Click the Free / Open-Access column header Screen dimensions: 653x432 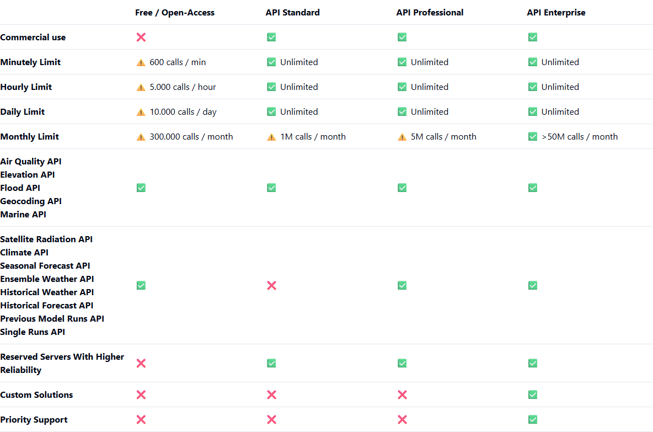[175, 13]
